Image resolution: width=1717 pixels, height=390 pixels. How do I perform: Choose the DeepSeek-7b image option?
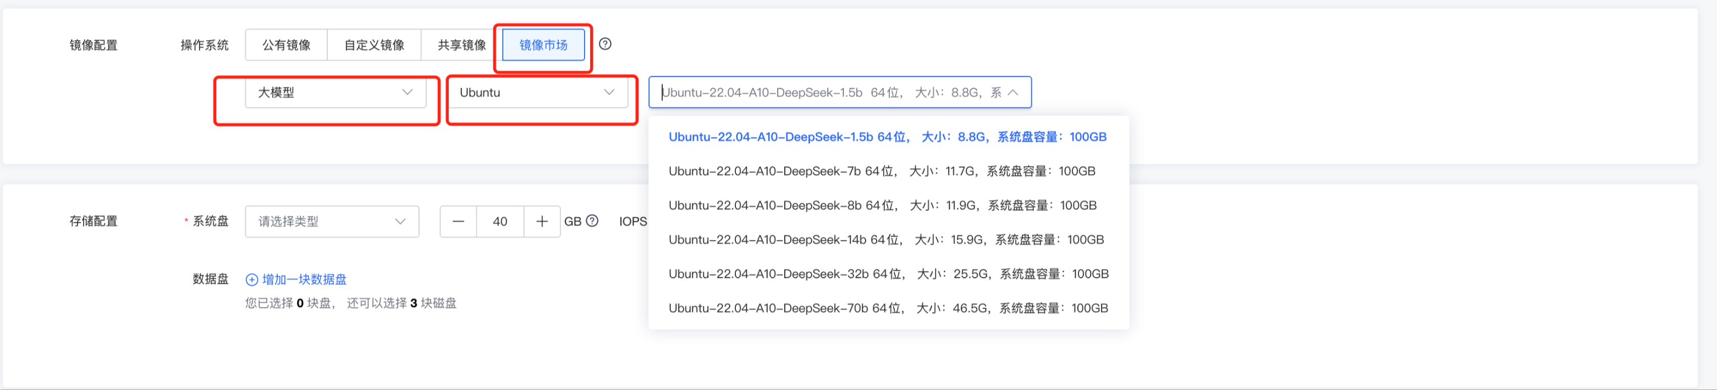[x=888, y=171]
